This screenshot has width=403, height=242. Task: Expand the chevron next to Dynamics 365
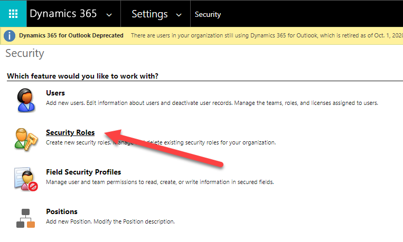coord(109,15)
